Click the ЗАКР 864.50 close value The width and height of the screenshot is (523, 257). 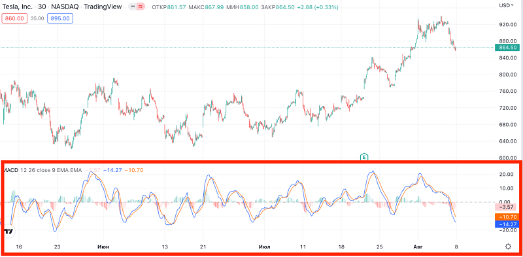tap(278, 7)
